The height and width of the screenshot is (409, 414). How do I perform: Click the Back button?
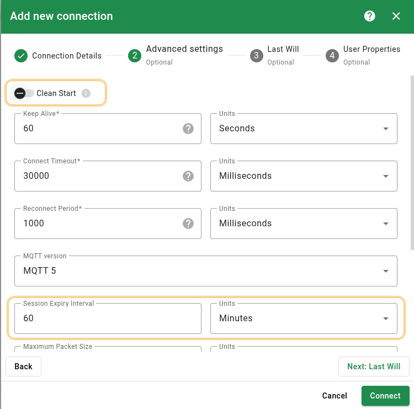pyautogui.click(x=23, y=366)
